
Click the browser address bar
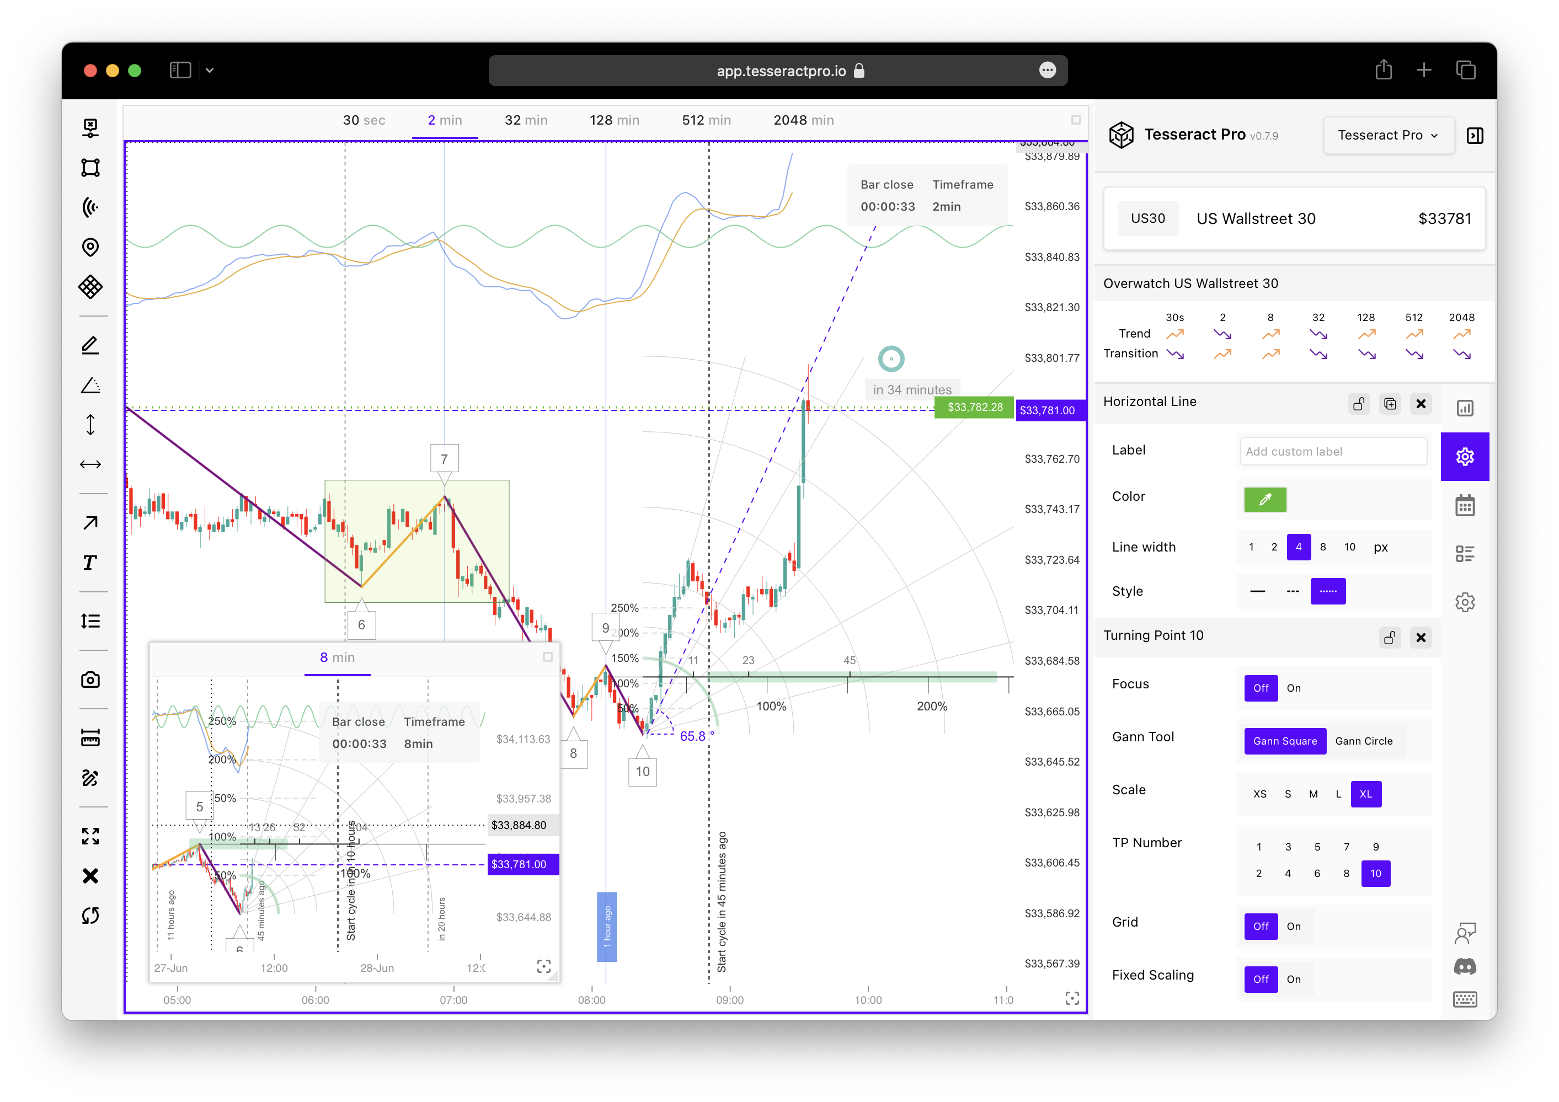pyautogui.click(x=777, y=71)
